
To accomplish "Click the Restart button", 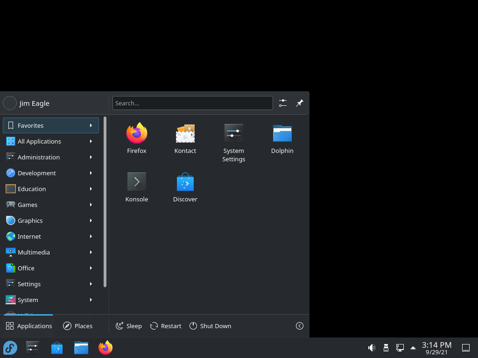I will pyautogui.click(x=166, y=326).
